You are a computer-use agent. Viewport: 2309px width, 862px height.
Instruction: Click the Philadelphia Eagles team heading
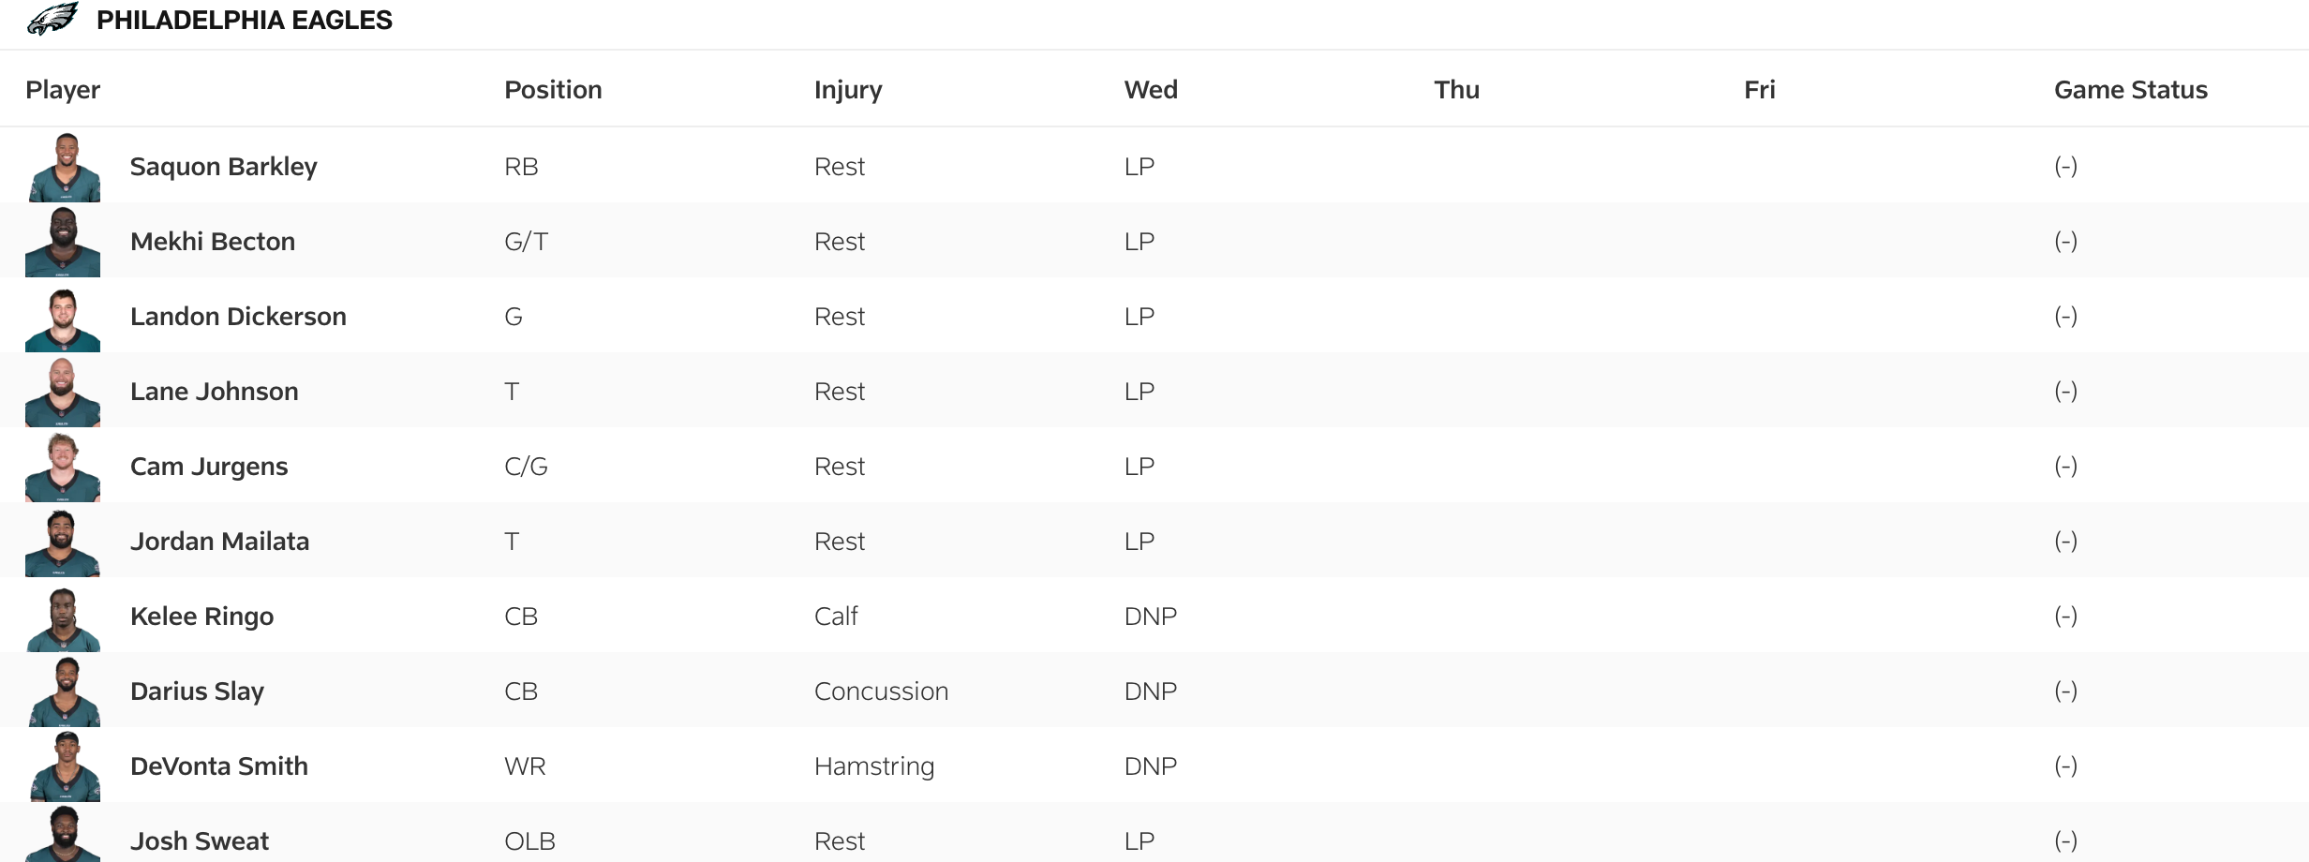point(244,21)
